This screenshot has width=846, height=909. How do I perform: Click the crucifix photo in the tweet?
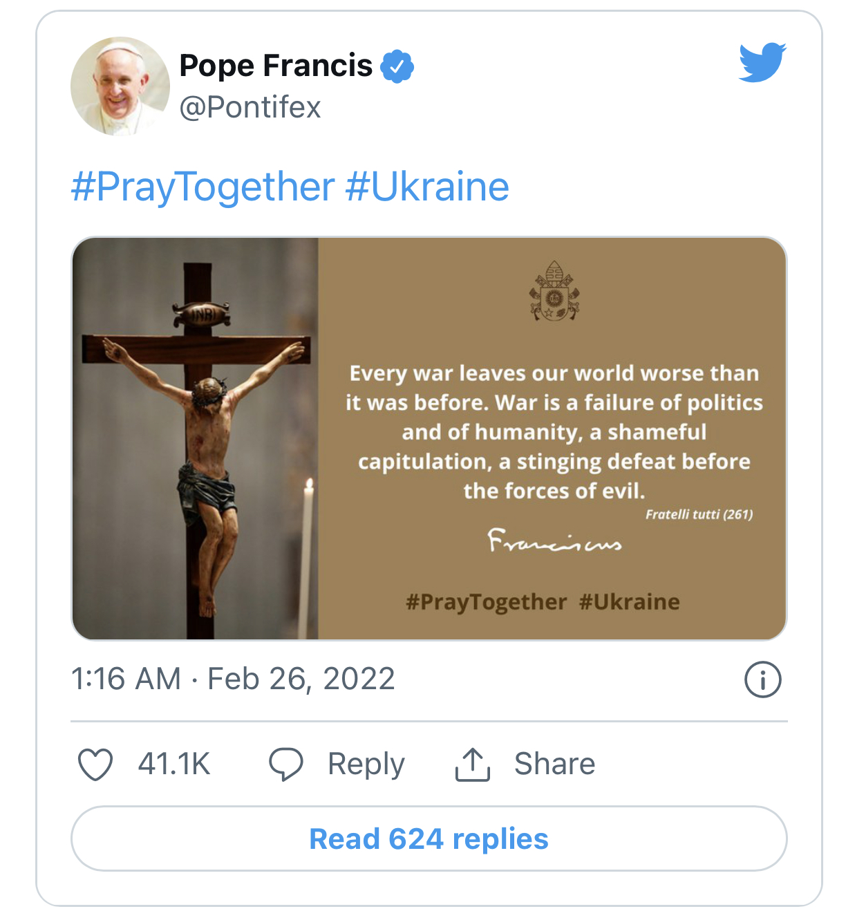(x=196, y=438)
